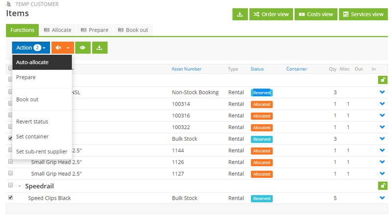Switch to Services view
The height and width of the screenshot is (218, 392).
[363, 14]
